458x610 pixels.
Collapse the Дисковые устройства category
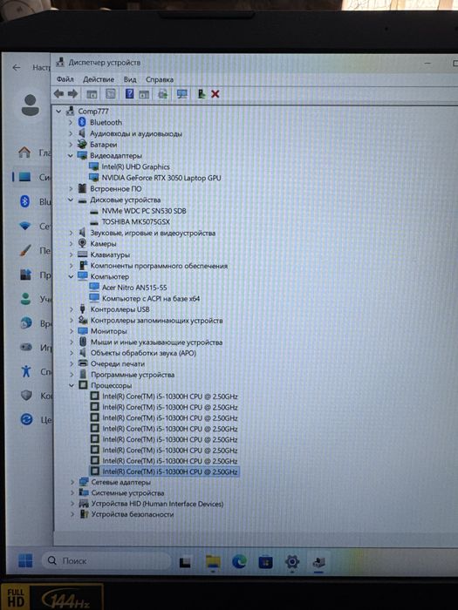pos(71,200)
